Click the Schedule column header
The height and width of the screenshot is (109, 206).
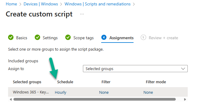pyautogui.click(x=65, y=82)
